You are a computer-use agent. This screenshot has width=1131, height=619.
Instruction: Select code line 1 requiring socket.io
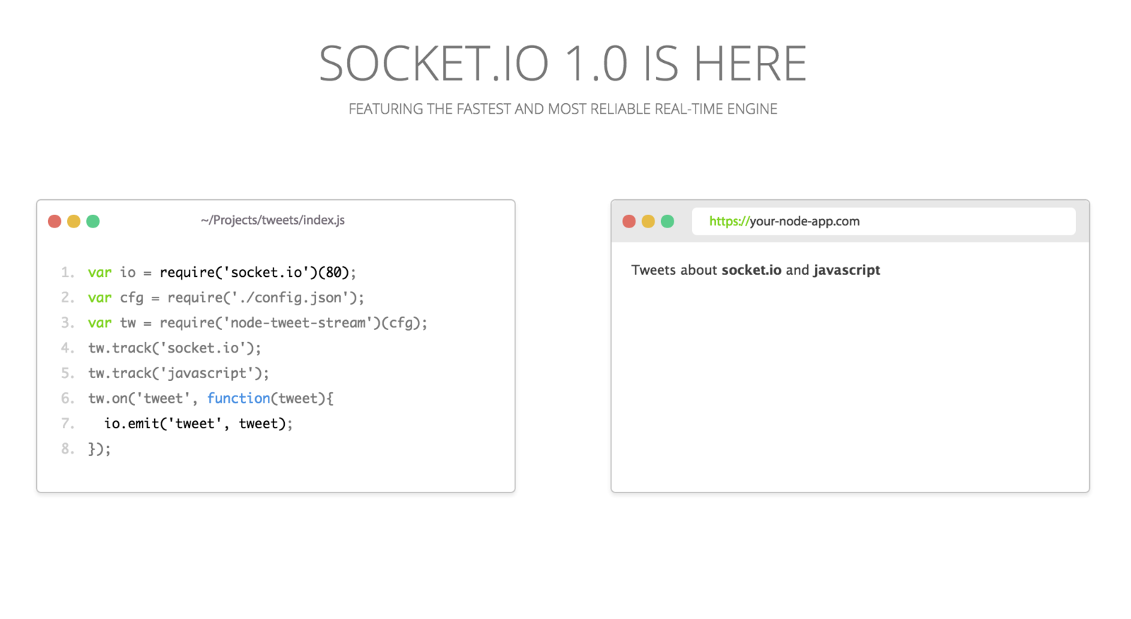(x=222, y=272)
